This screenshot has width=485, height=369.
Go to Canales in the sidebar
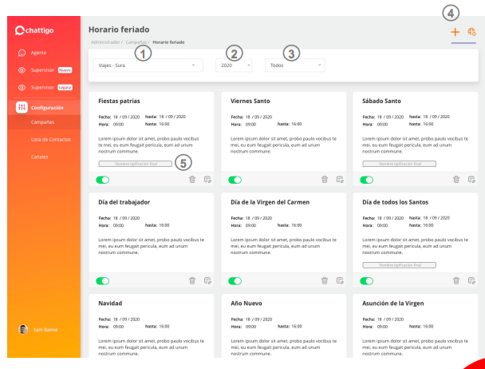[x=40, y=156]
